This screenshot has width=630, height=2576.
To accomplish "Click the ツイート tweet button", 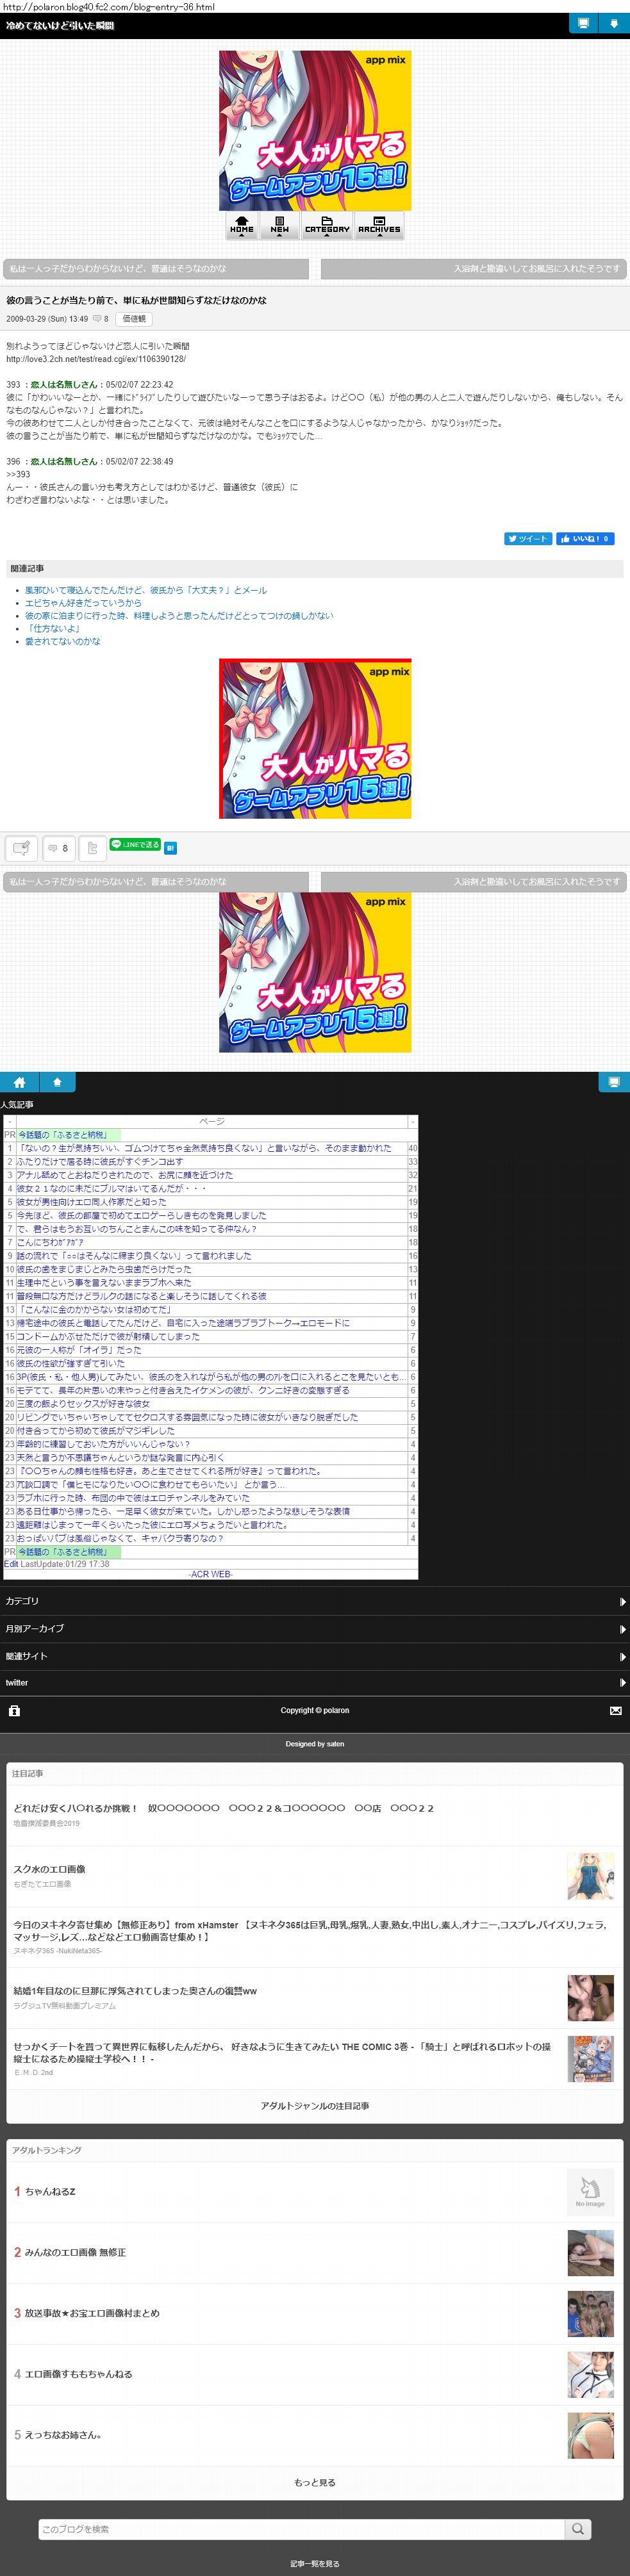I will (528, 538).
